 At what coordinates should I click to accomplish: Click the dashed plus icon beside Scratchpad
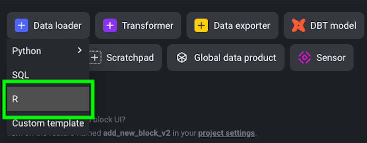point(95,57)
